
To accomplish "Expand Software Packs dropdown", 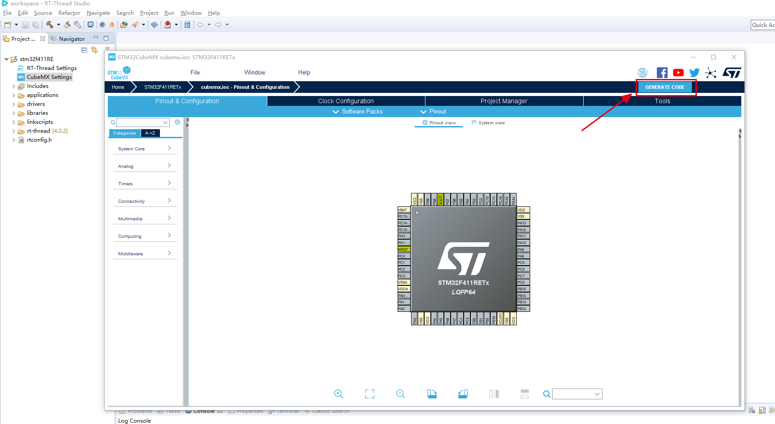I will click(x=358, y=111).
